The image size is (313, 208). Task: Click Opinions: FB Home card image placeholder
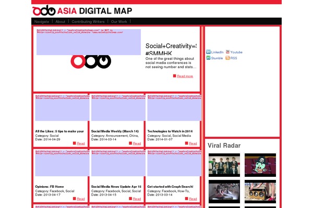[62, 163]
